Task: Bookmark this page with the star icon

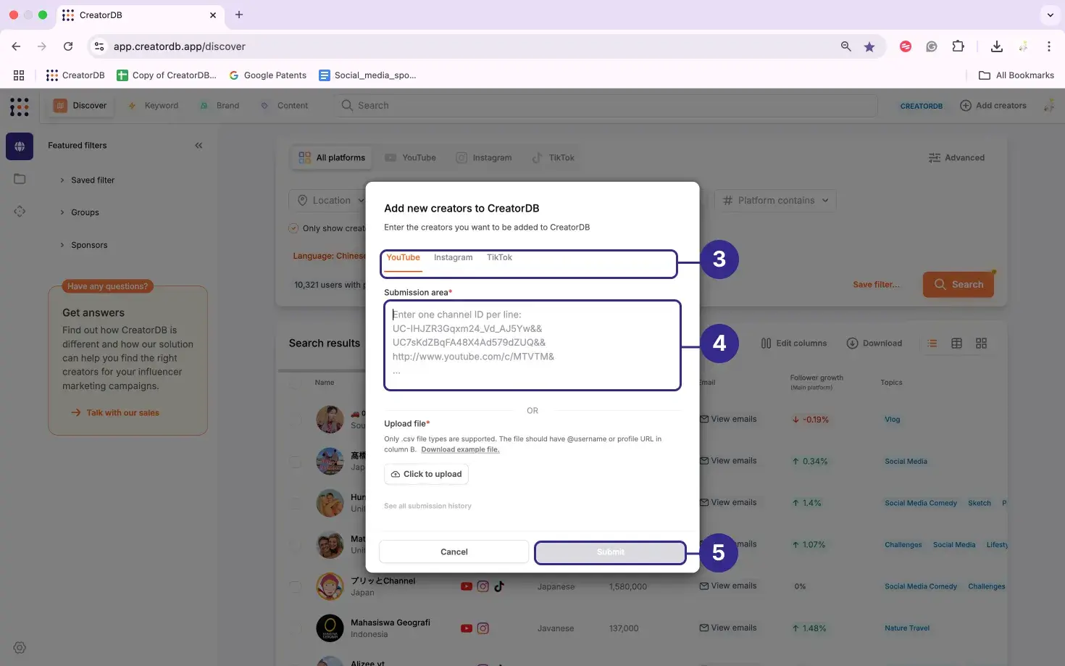Action: [869, 46]
